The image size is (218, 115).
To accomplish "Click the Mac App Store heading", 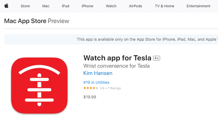I will (x=25, y=21).
